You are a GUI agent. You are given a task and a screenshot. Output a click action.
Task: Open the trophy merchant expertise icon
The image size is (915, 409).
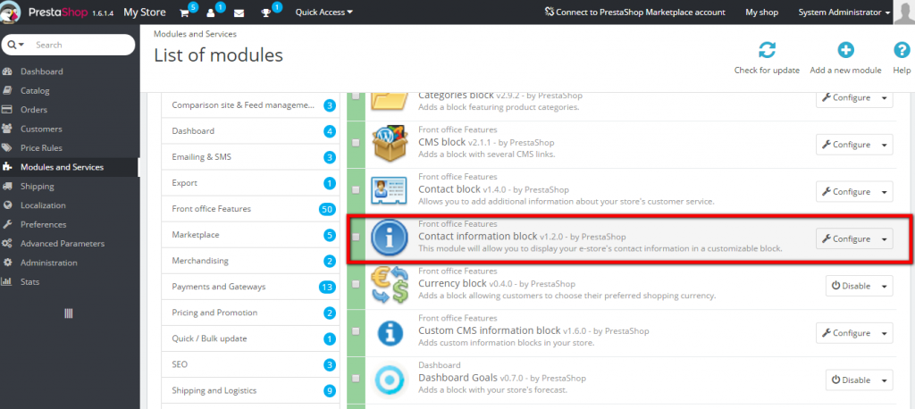[x=266, y=13]
